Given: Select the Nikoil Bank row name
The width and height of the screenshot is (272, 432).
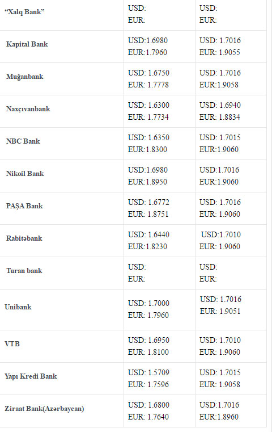Looking at the screenshot, I should [x=25, y=174].
